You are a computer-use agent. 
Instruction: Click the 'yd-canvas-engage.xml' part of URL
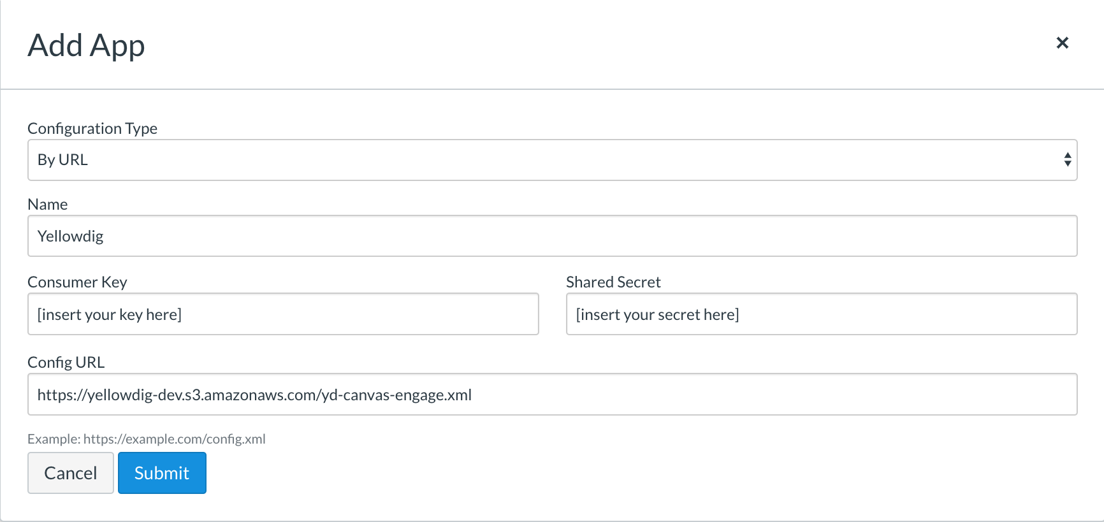pyautogui.click(x=396, y=395)
